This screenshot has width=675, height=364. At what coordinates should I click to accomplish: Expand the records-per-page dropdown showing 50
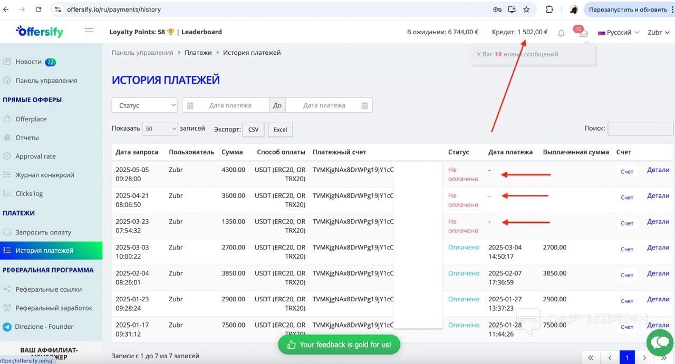[160, 129]
